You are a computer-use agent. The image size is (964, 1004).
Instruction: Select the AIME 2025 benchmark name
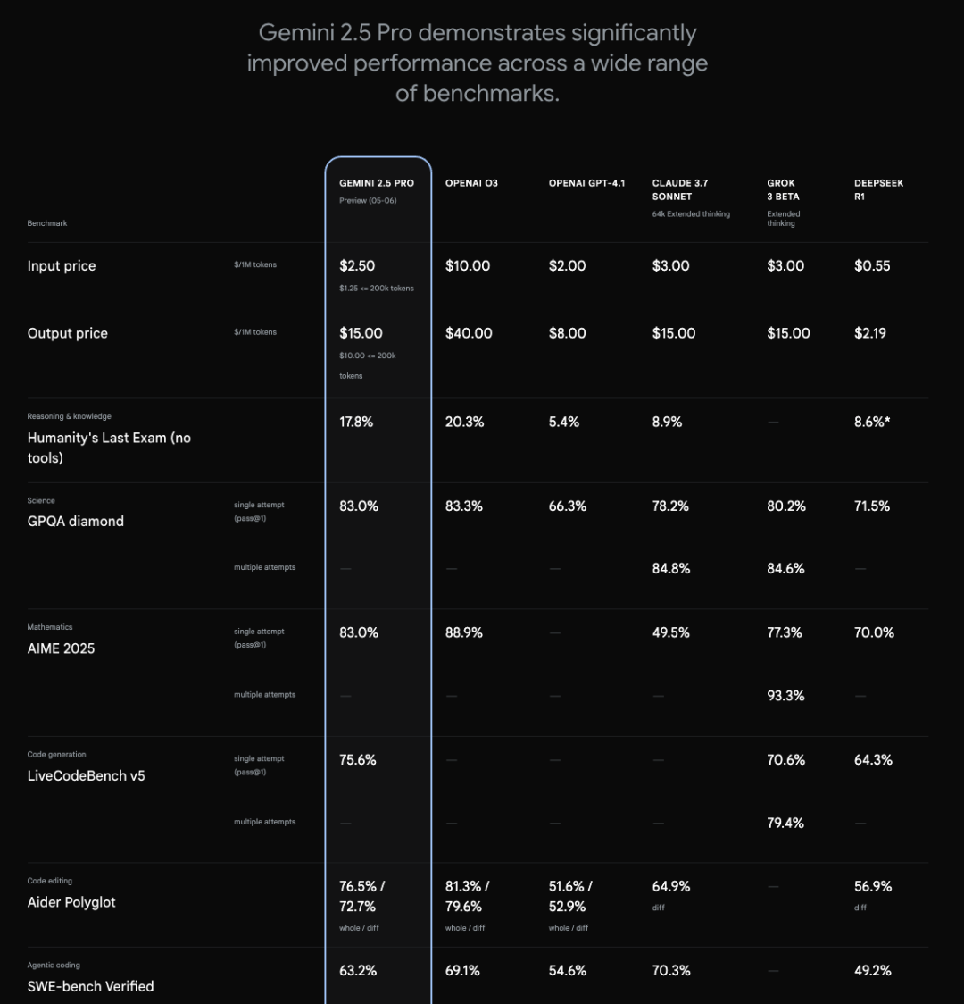61,648
